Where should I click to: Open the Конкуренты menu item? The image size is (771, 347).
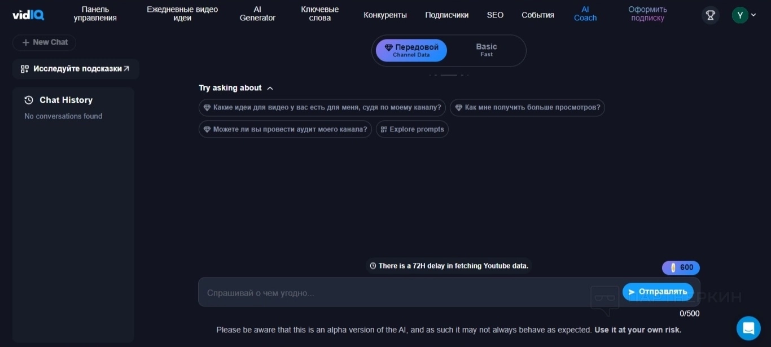(385, 15)
